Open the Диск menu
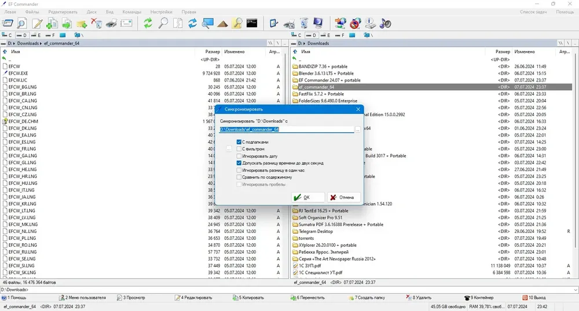 point(91,12)
